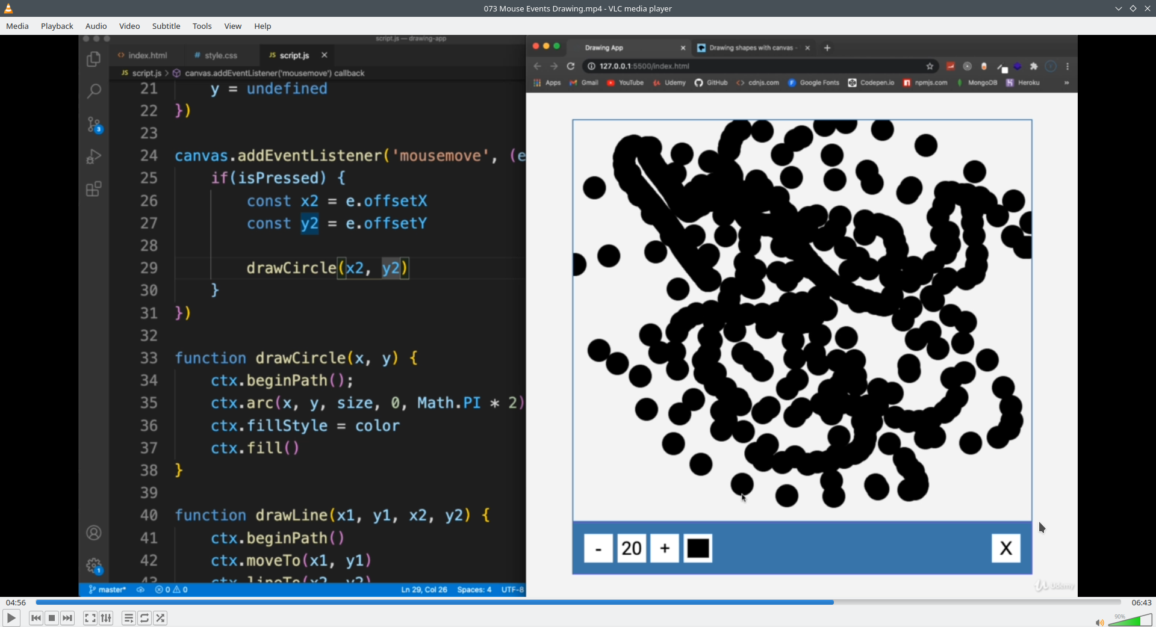The image size is (1156, 627).
Task: Open the browser extensions puzzle icon
Action: (1034, 66)
